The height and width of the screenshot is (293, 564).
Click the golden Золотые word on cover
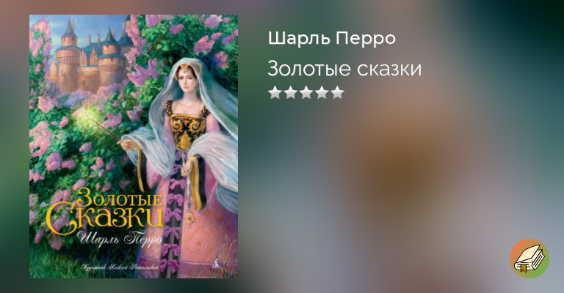119,198
